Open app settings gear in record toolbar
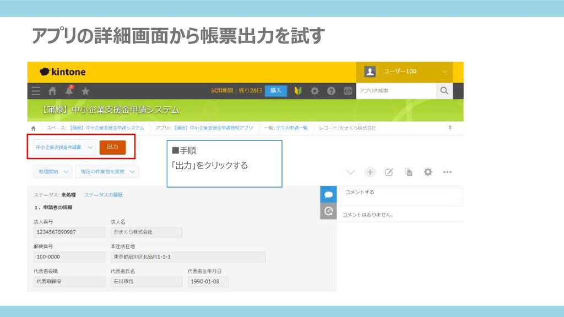Viewport: 564px width, 317px height. pyautogui.click(x=427, y=172)
